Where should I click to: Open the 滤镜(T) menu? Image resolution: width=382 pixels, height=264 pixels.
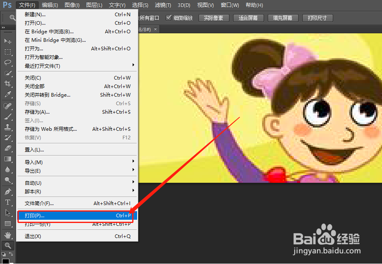click(163, 5)
